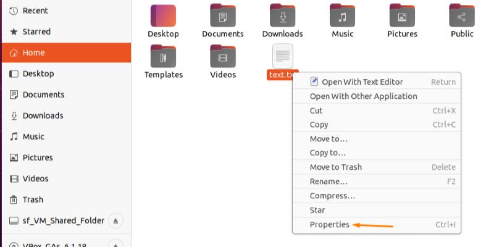The width and height of the screenshot is (494, 247).
Task: Click the Templates folder name label
Action: [164, 75]
